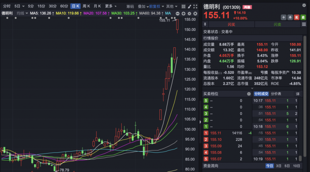The image size is (310, 172).
Task: Click the green 卖 sell icon
Action: tap(303, 17)
